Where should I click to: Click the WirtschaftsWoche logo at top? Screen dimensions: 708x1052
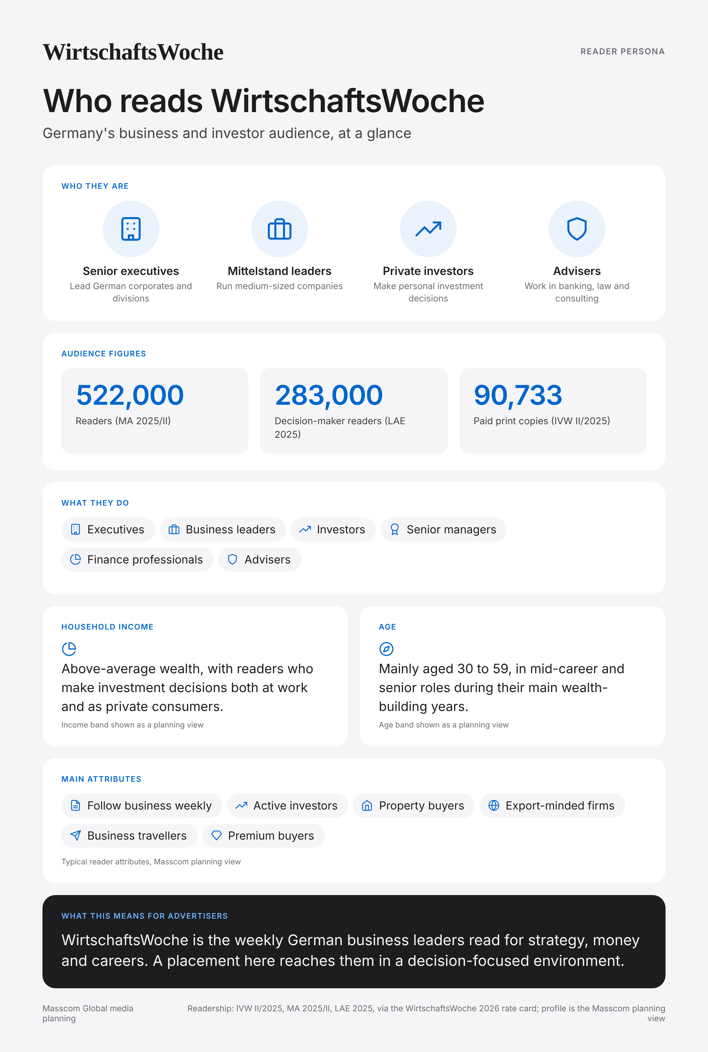coord(133,52)
